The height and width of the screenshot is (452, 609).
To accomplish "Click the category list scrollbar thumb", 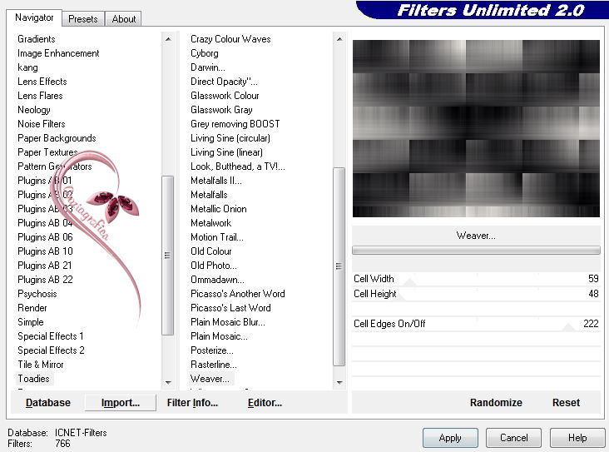I will pyautogui.click(x=168, y=256).
